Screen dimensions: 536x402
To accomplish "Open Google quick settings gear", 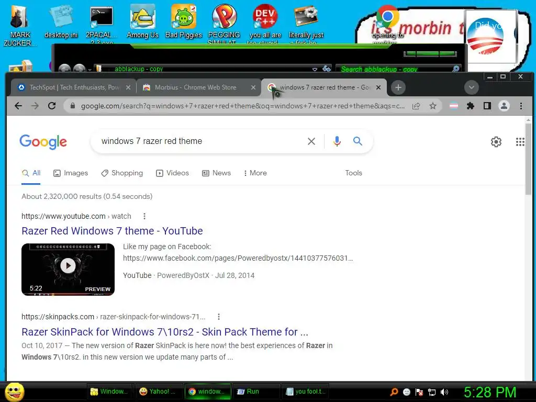I will click(x=496, y=141).
